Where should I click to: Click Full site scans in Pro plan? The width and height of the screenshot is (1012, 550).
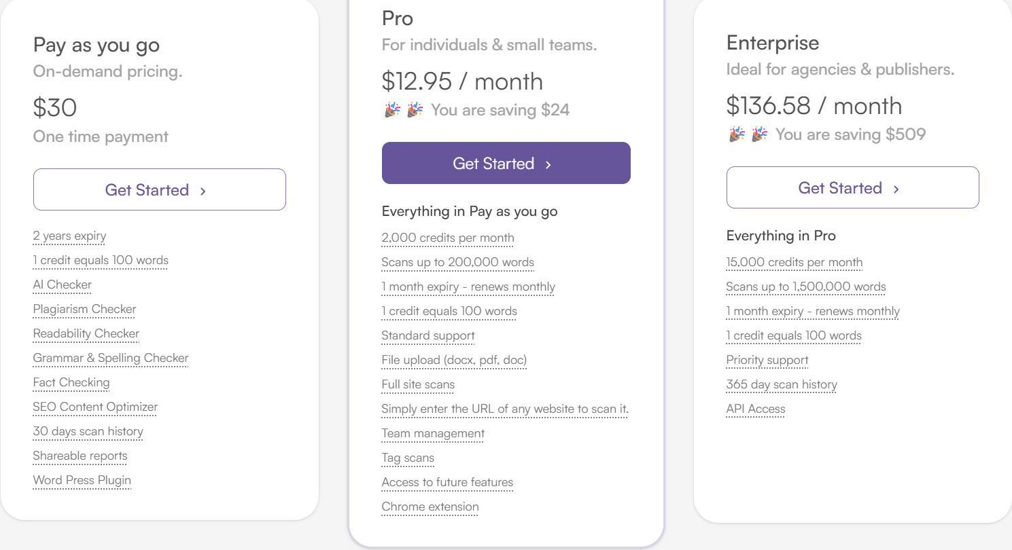pyautogui.click(x=418, y=384)
